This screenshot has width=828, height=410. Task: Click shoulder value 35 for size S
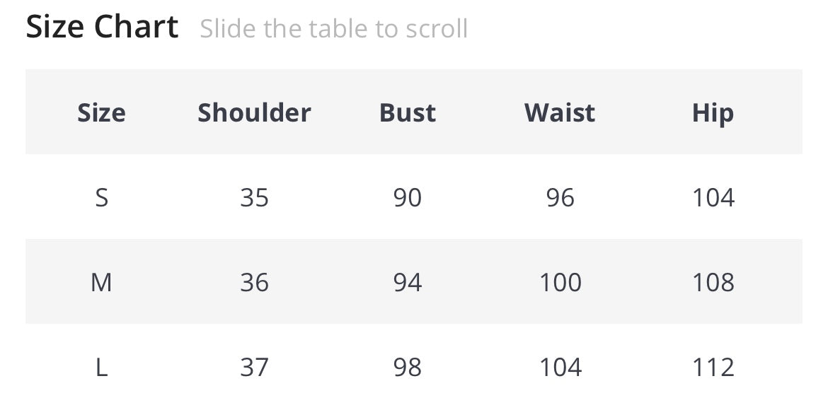[254, 197]
